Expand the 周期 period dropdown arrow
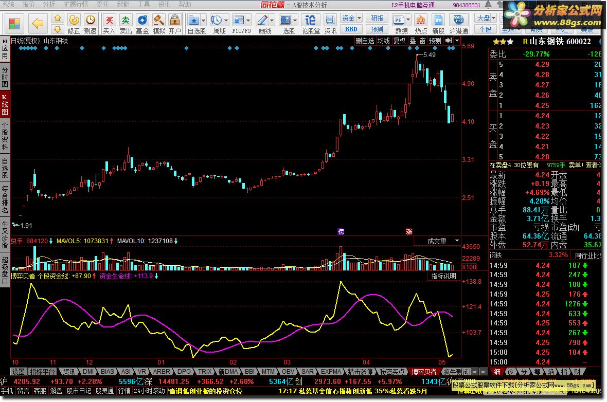The width and height of the screenshot is (607, 402). [x=226, y=20]
